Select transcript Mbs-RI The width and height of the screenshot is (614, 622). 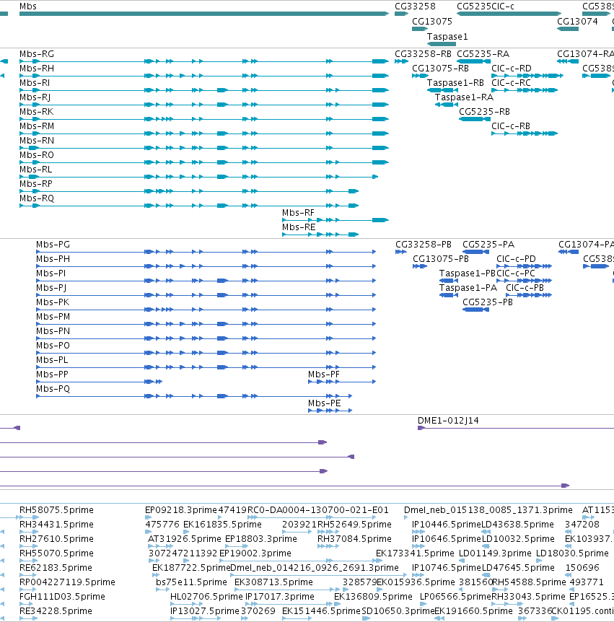(35, 83)
